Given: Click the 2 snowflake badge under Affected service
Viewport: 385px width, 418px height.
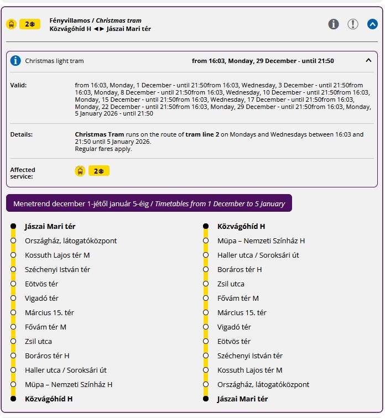Looking at the screenshot, I should tap(99, 171).
